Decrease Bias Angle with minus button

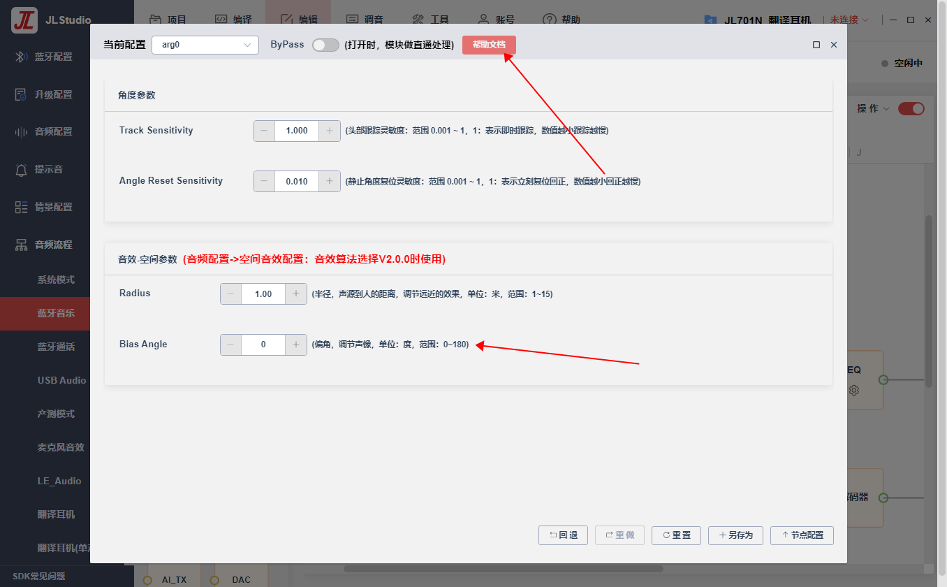[230, 345]
